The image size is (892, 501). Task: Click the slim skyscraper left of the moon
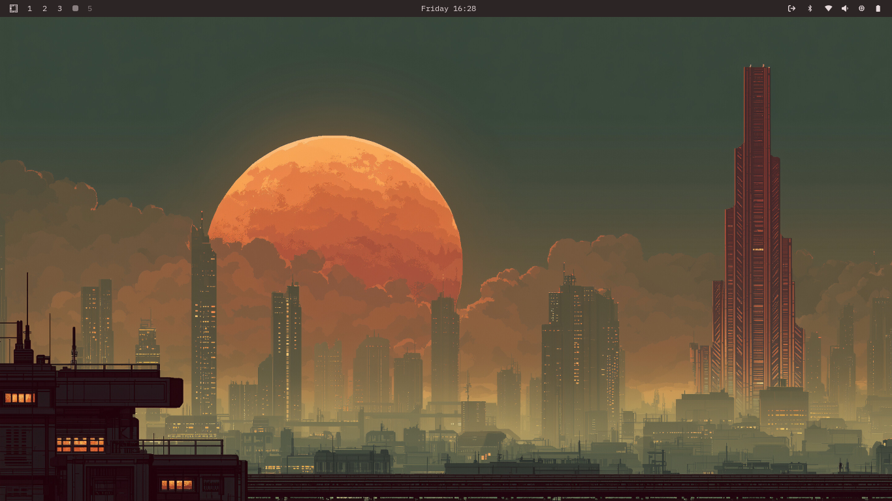coord(203,313)
